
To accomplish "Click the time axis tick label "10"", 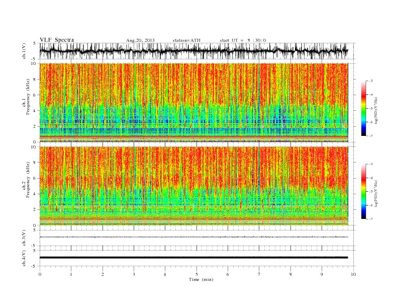I will (x=353, y=274).
